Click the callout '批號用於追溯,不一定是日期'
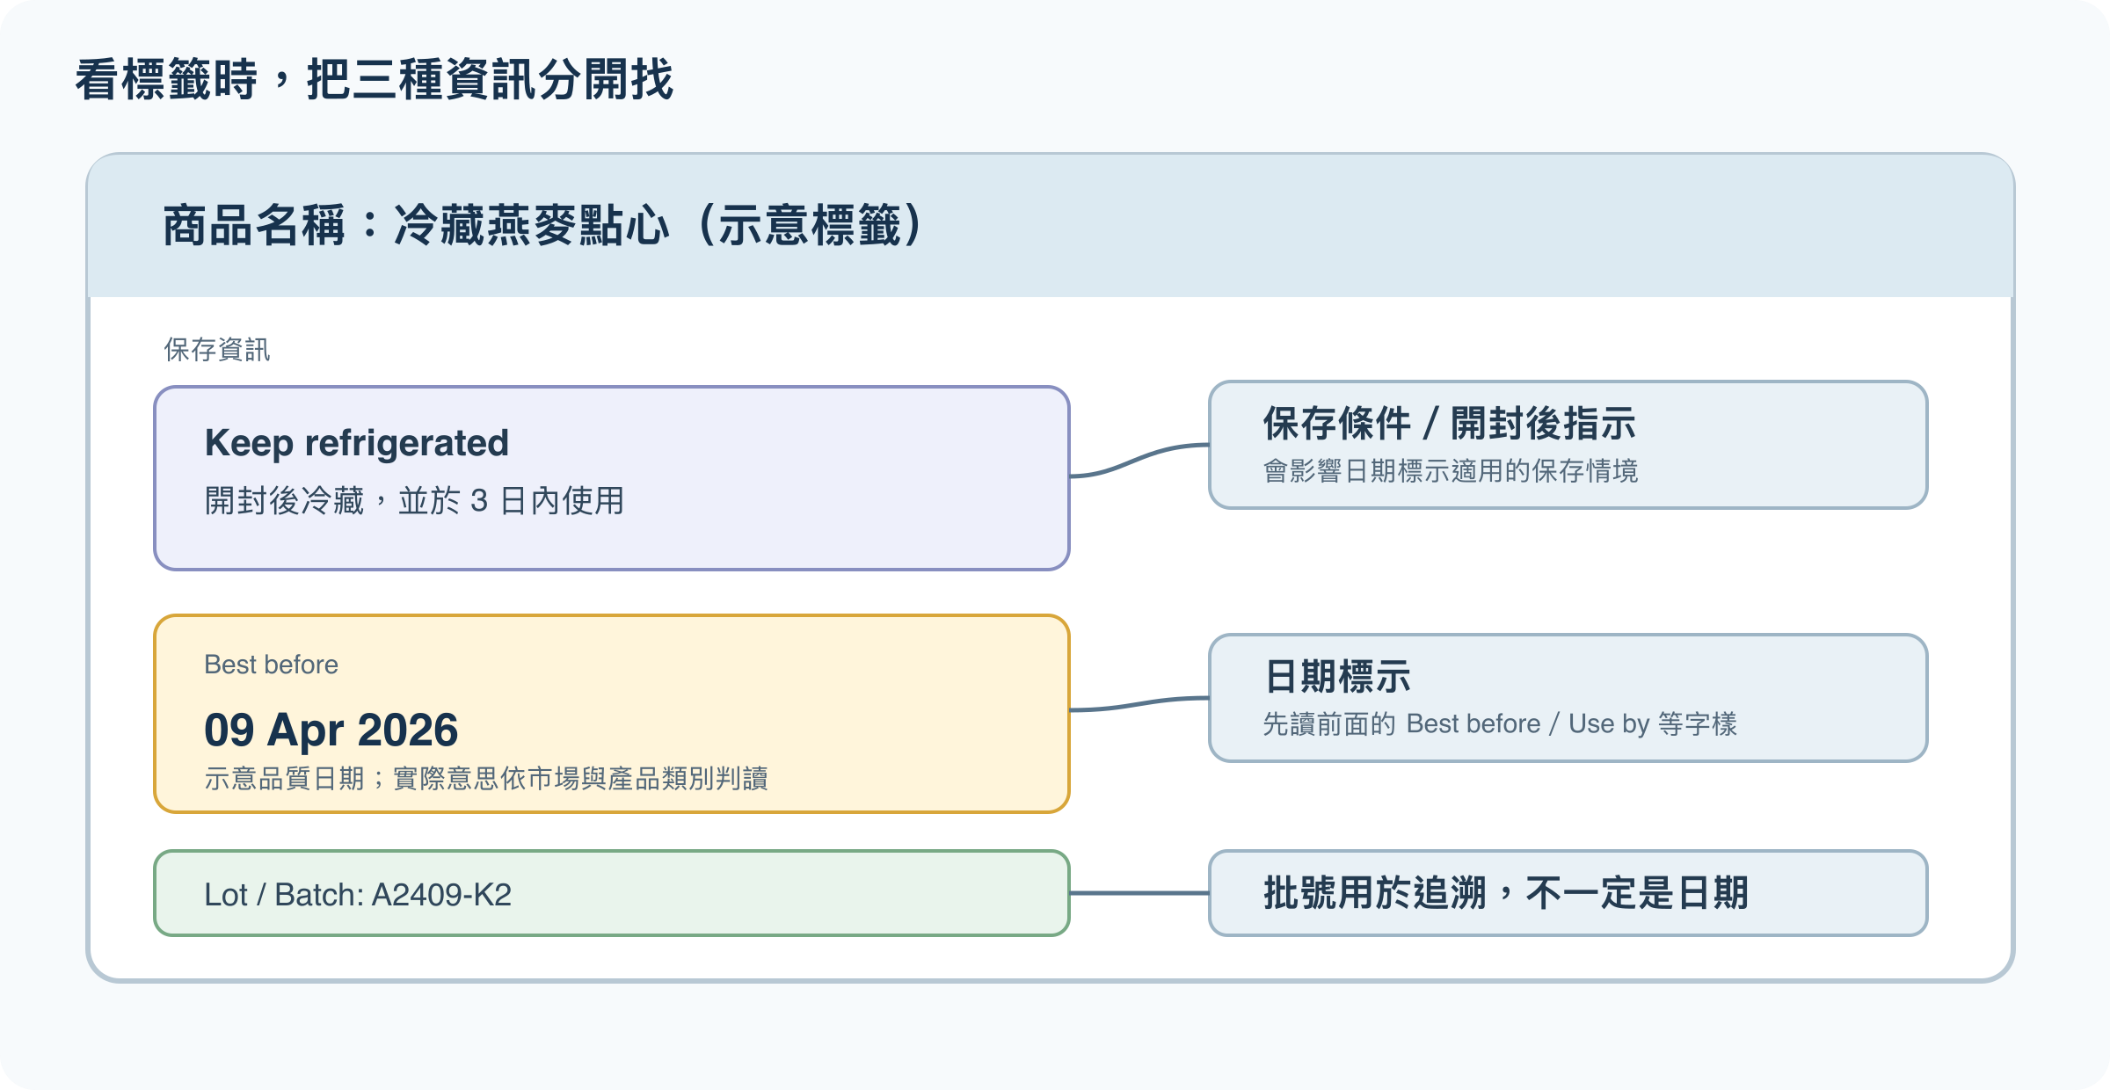Viewport: 2110px width, 1090px height. click(x=1568, y=893)
